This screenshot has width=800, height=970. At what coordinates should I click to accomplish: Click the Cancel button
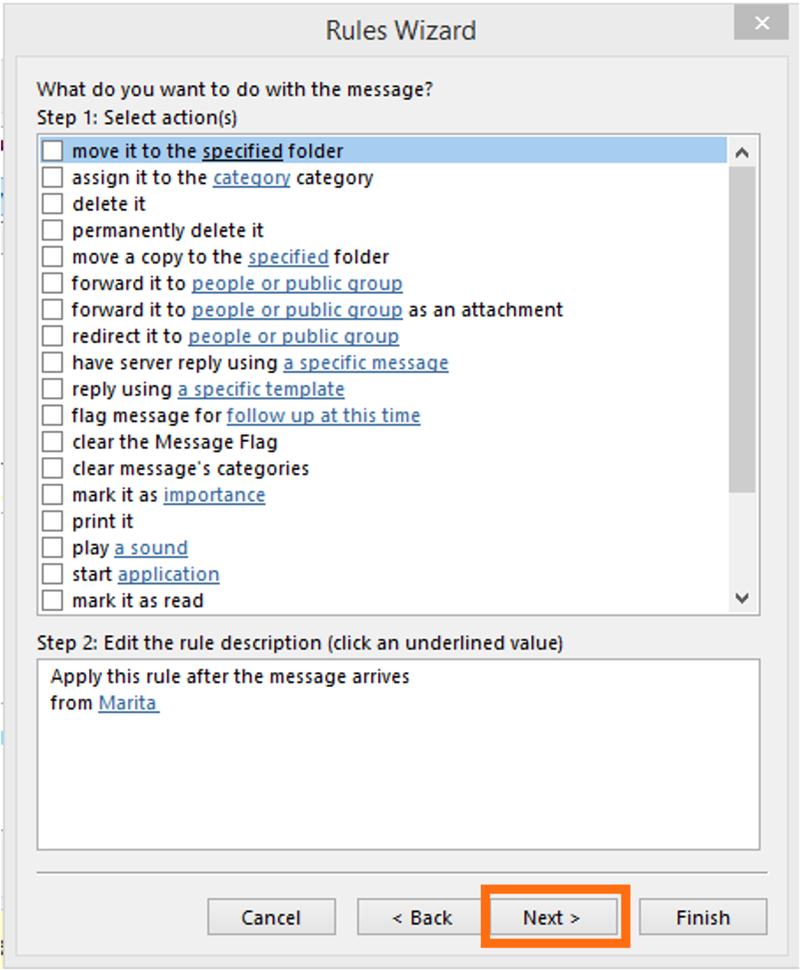[x=271, y=917]
